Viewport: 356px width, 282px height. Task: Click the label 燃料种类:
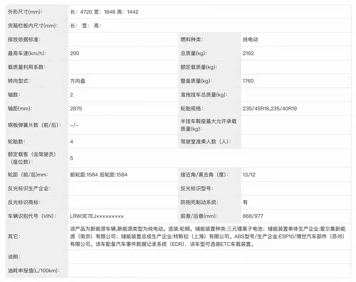click(x=192, y=39)
